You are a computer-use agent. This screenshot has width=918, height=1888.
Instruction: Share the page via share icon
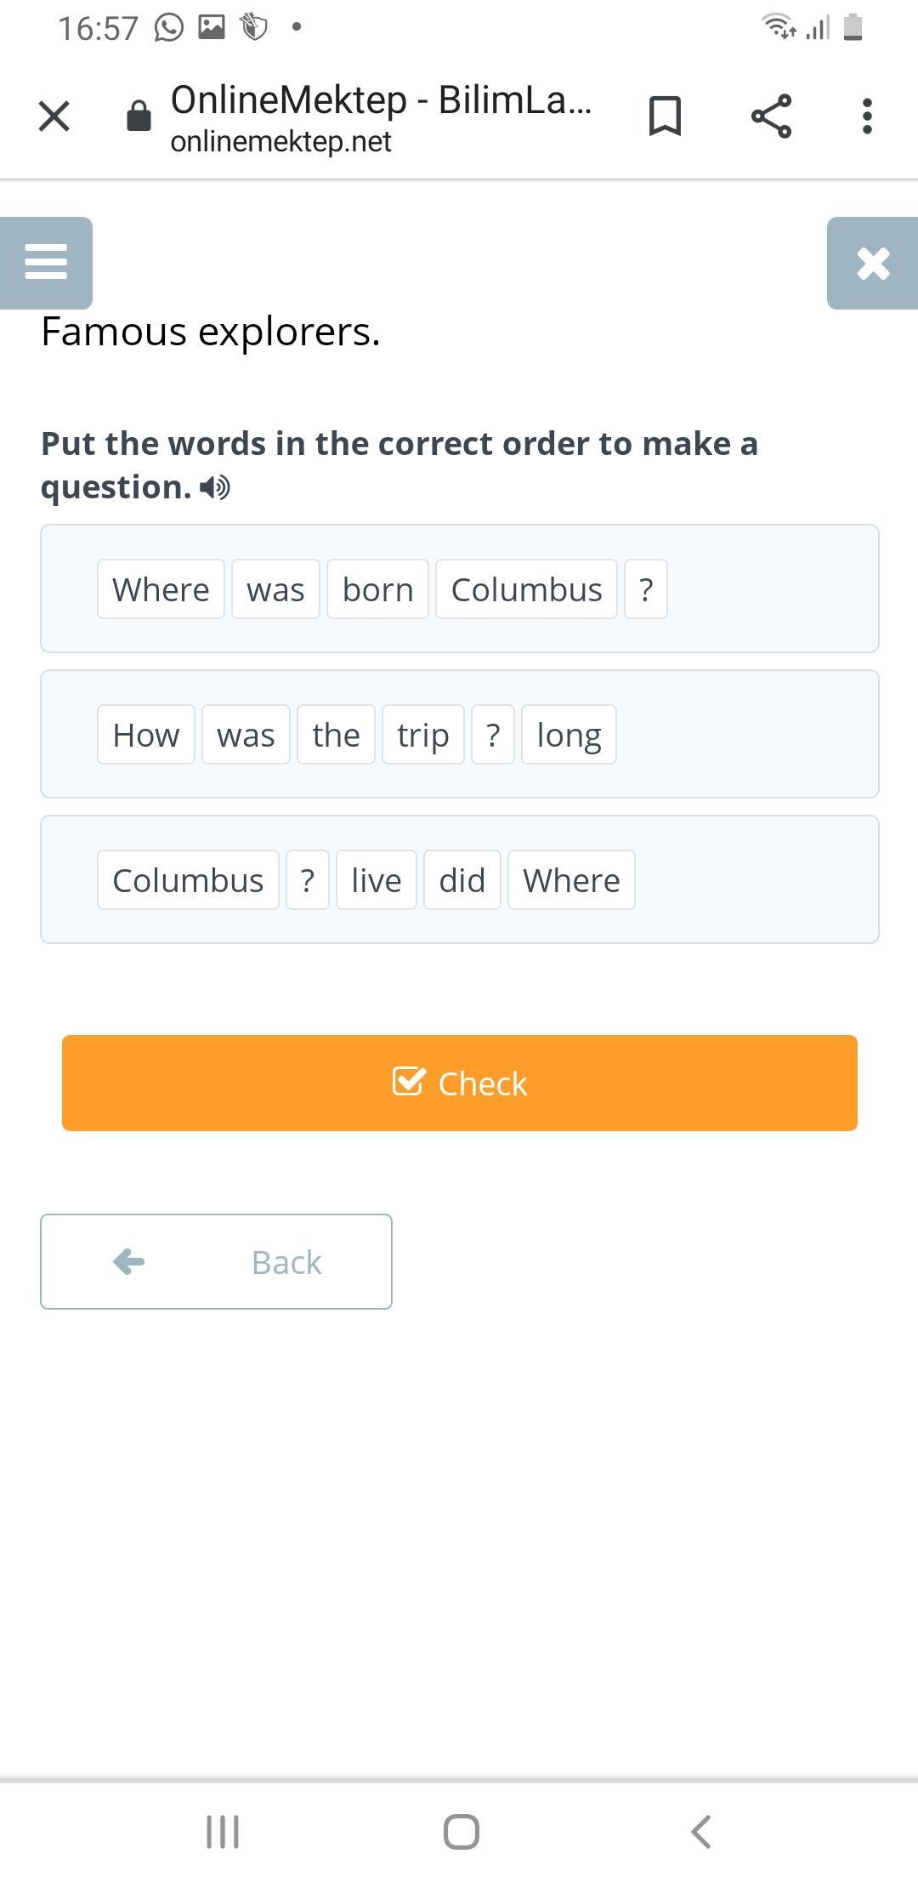[771, 117]
